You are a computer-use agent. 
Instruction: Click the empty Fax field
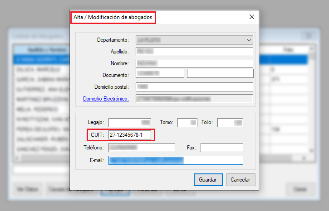tap(221, 148)
